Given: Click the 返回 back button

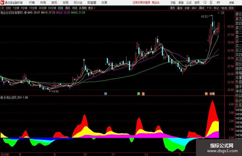Looking at the screenshot, I should coord(231,8).
